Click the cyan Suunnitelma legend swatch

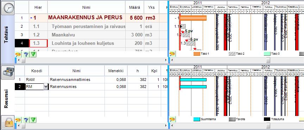coord(197,119)
